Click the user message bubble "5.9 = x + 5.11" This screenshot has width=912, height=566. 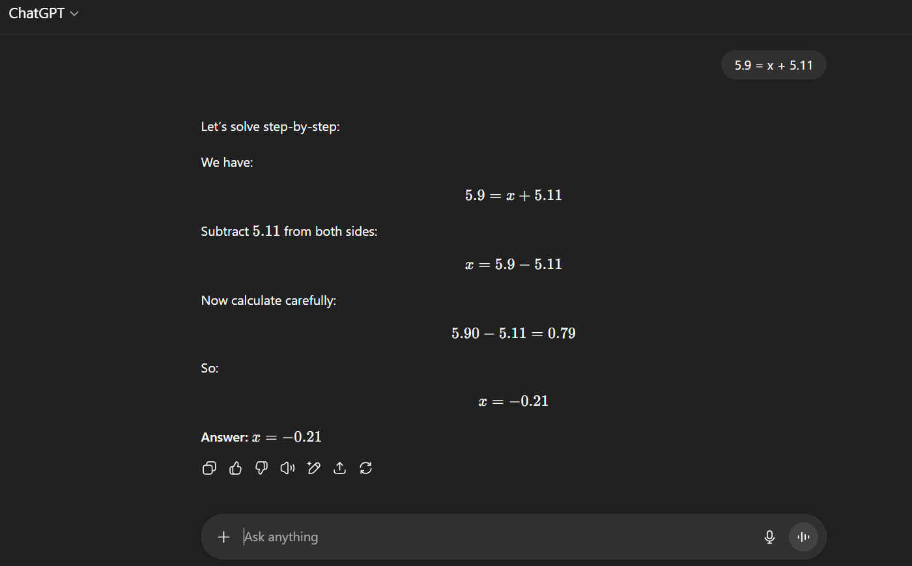pos(773,65)
